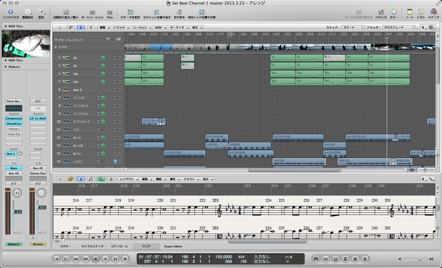442x268 pixels.
Task: Switch to the Sample Editor (サンプルエディタ) tab
Action: point(93,247)
